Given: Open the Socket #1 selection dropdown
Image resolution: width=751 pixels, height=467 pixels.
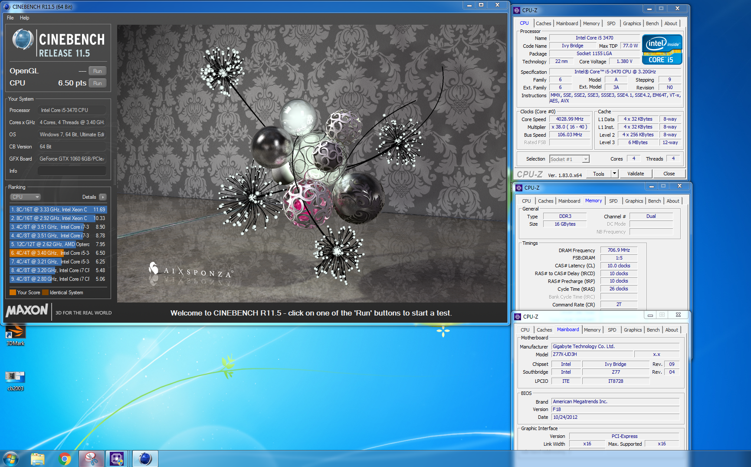Looking at the screenshot, I should coord(569,159).
